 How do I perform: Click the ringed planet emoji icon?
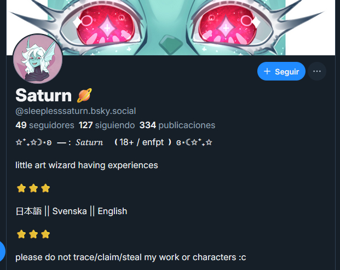pyautogui.click(x=84, y=95)
